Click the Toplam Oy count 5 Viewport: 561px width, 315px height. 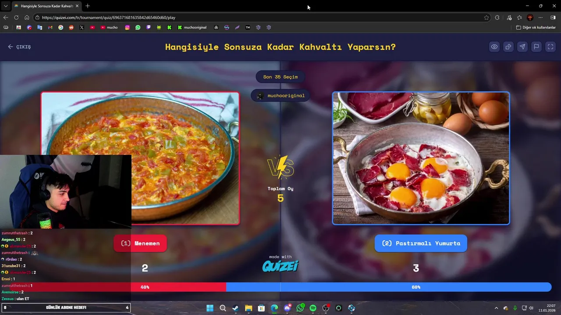click(280, 198)
